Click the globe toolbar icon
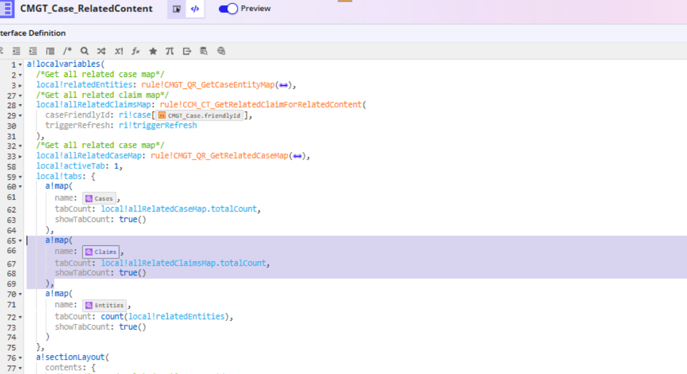 tap(221, 51)
